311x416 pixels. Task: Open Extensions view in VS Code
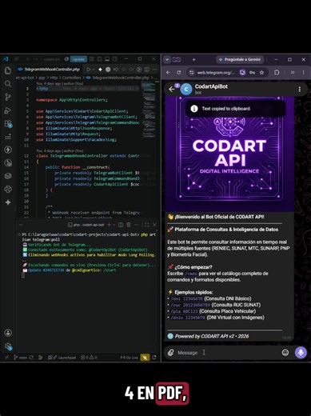pos(8,123)
